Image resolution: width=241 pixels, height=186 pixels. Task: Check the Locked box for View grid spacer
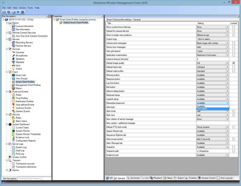(x=234, y=51)
